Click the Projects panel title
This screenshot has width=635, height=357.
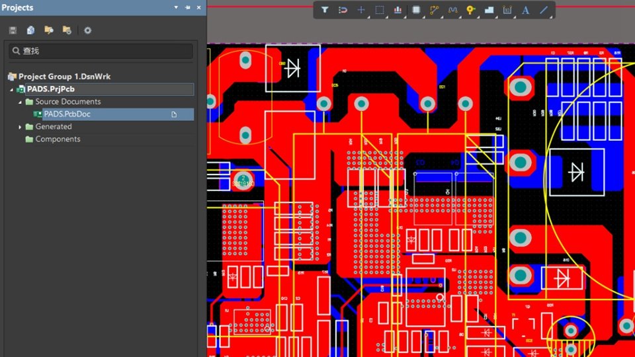[17, 7]
